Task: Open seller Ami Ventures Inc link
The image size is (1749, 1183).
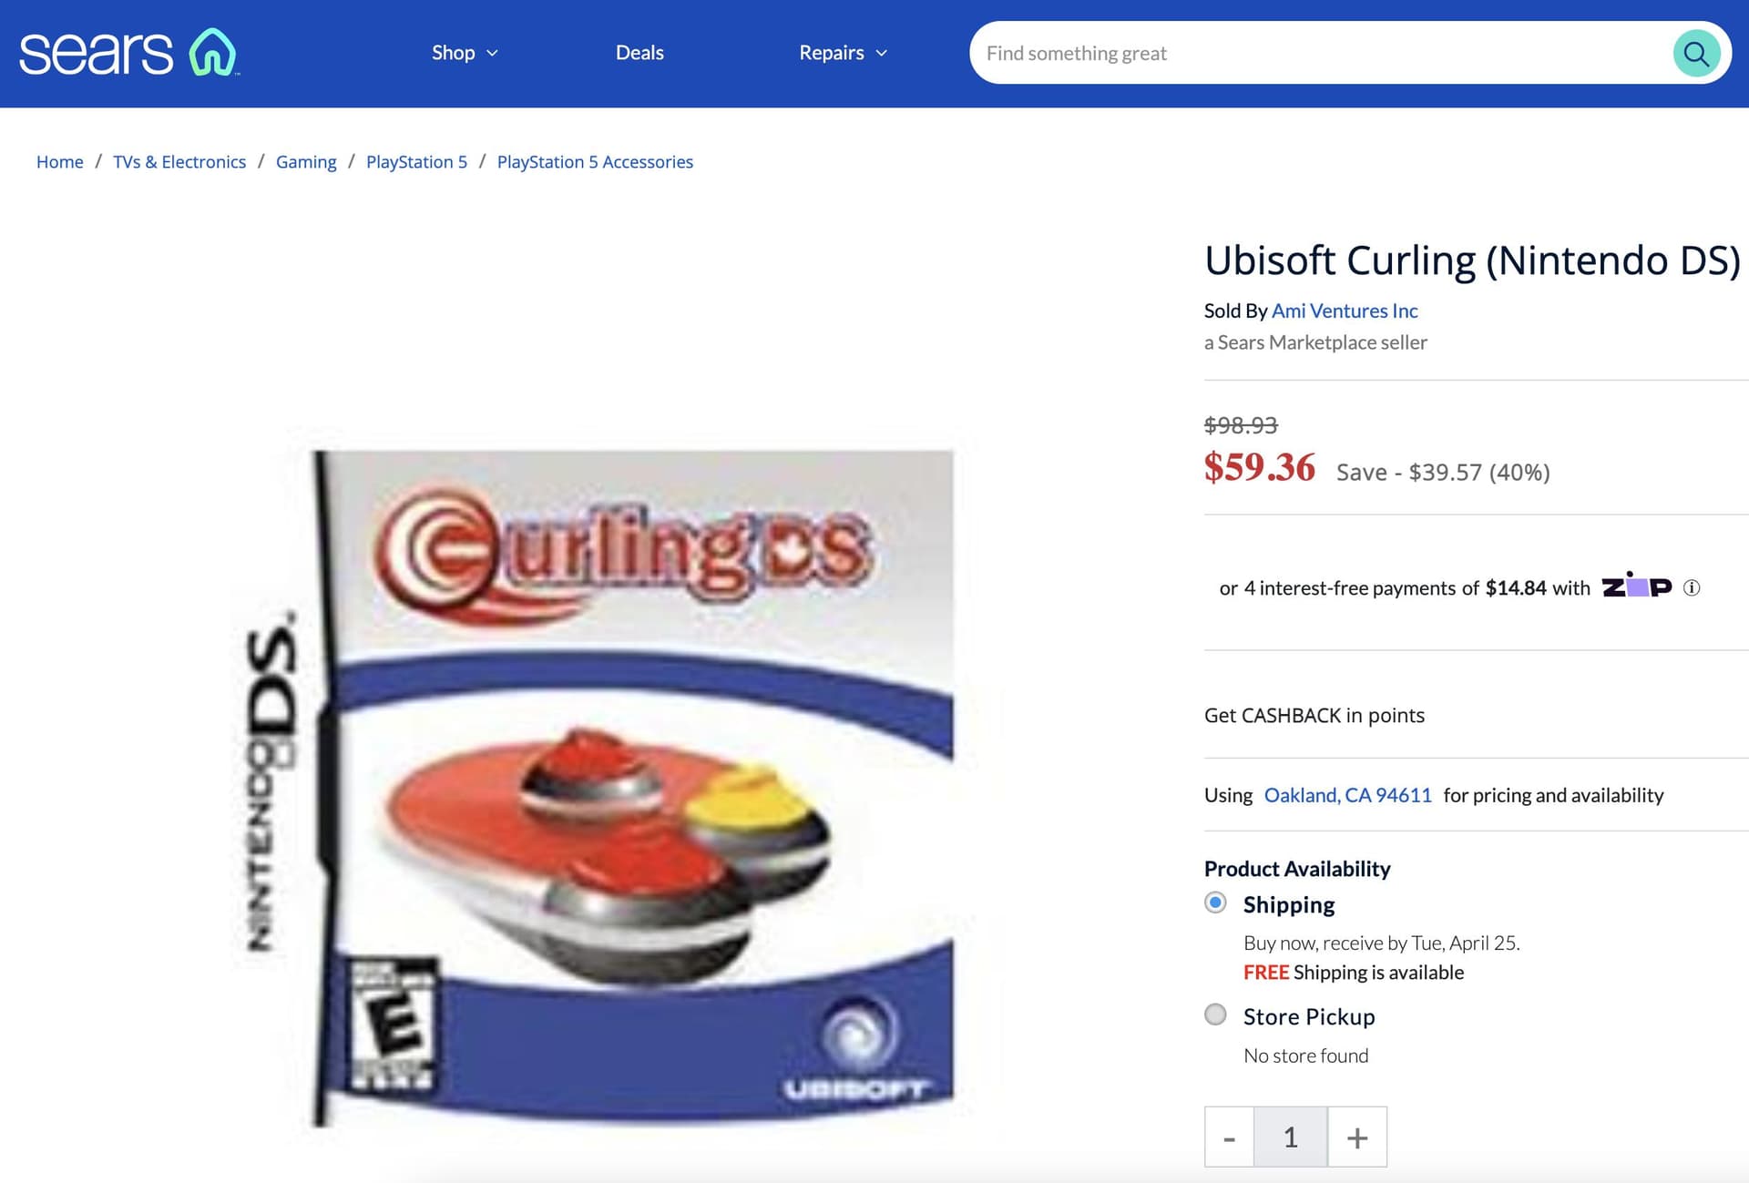Action: pyautogui.click(x=1345, y=311)
